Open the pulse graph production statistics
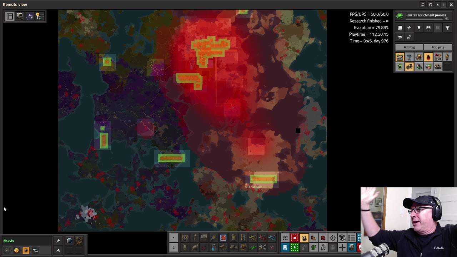This screenshot has height=257, width=457. point(409,27)
